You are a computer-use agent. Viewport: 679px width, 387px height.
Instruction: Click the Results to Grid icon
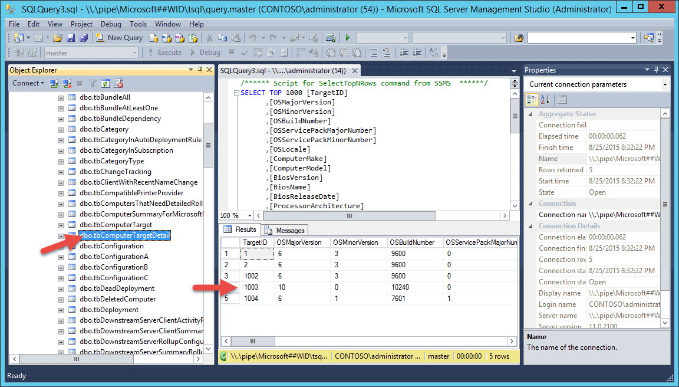tap(344, 53)
